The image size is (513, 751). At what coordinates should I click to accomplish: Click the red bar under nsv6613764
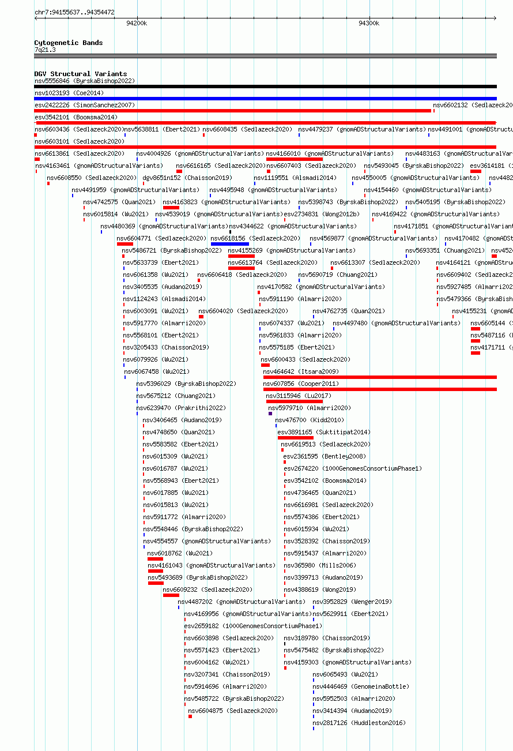point(242,268)
